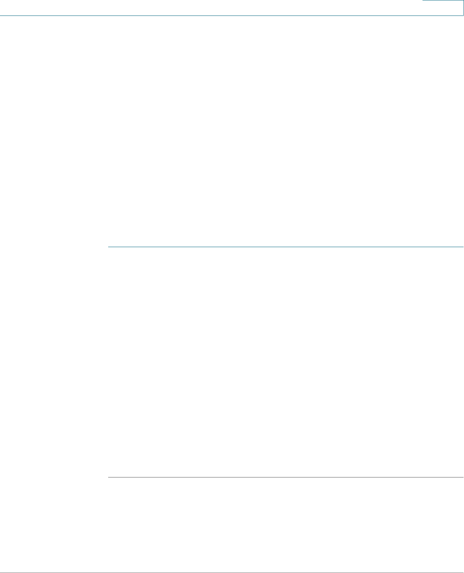This screenshot has width=464, height=573.
Task: Click the thin gray footer line
Action: pos(232,572)
